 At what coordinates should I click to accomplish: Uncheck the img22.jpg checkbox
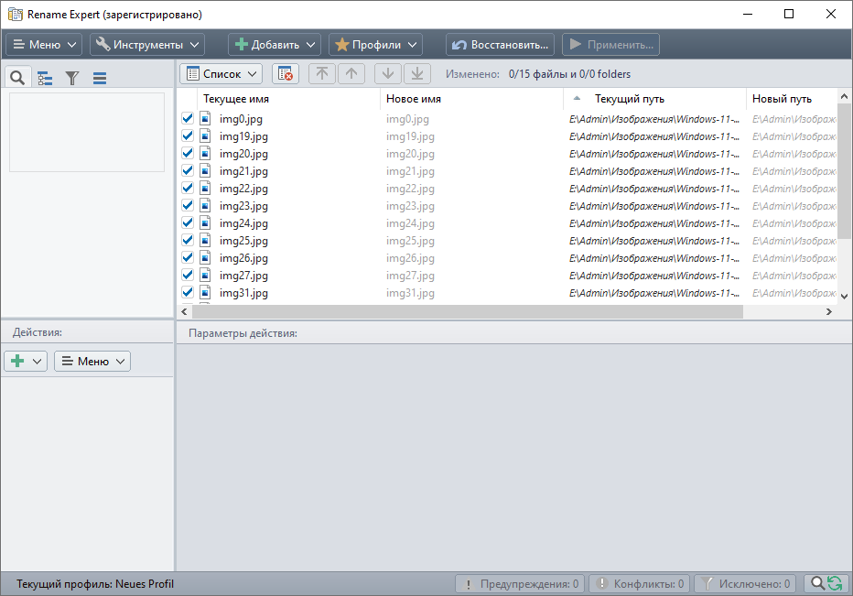(187, 188)
